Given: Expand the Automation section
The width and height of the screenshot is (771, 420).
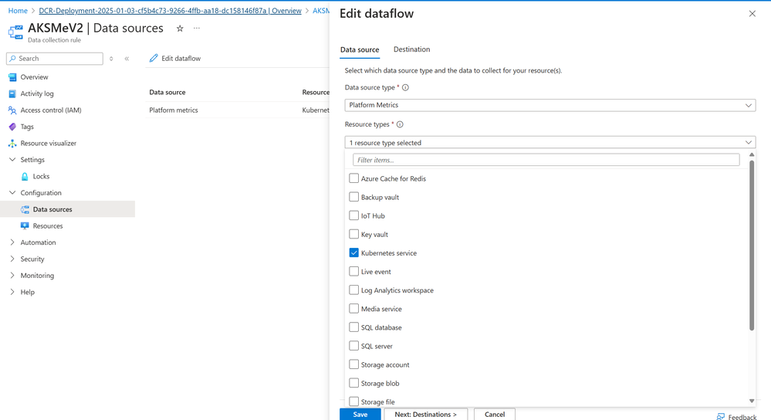Looking at the screenshot, I should pyautogui.click(x=12, y=242).
